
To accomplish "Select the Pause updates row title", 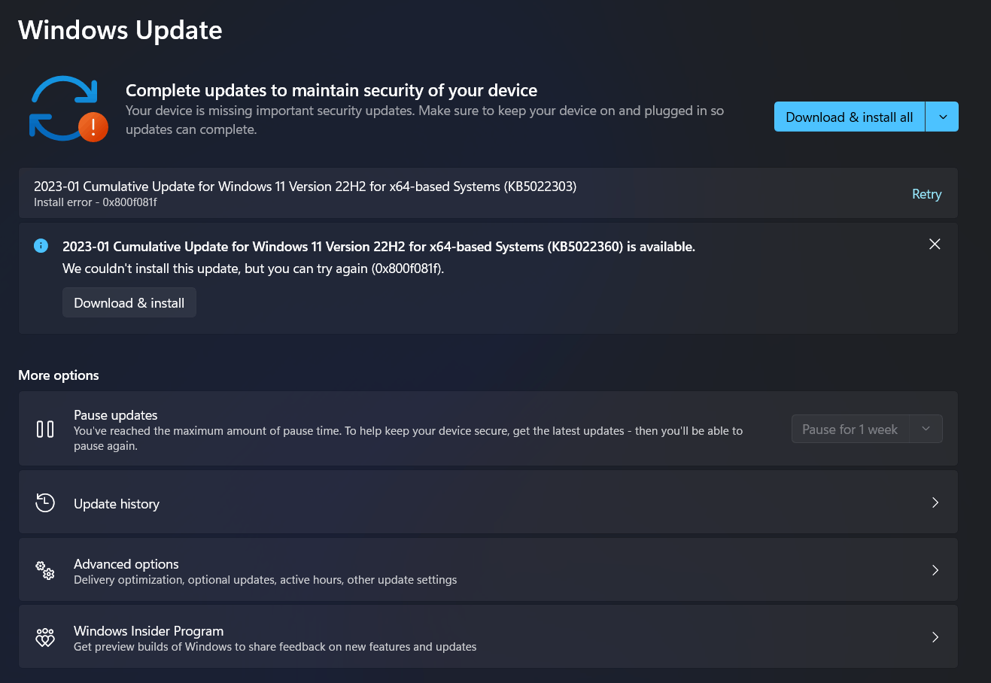I will [116, 415].
